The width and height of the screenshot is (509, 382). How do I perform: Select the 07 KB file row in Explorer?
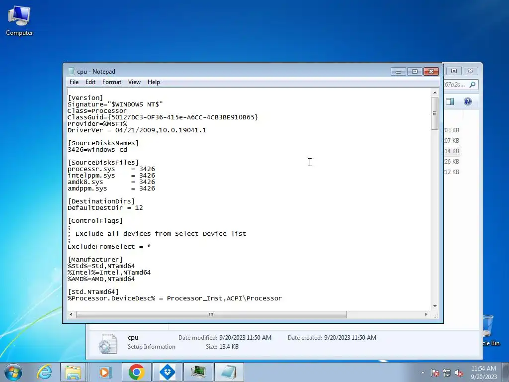(x=452, y=141)
